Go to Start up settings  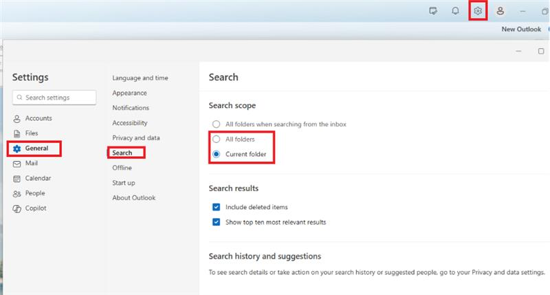(x=124, y=183)
